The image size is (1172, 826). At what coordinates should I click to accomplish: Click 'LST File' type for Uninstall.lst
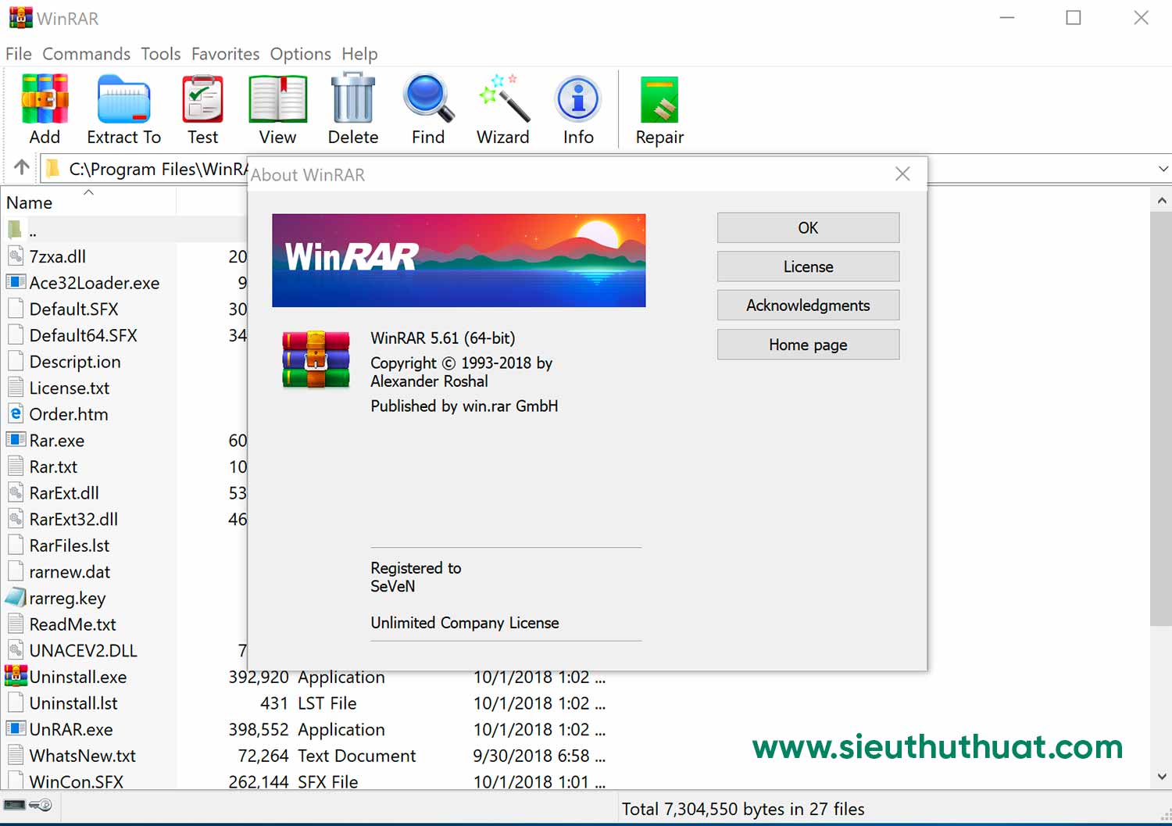pos(327,703)
